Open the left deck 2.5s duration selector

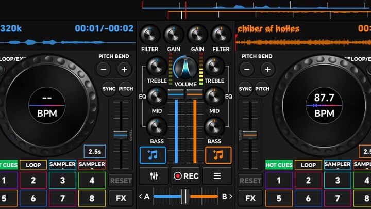(95, 151)
